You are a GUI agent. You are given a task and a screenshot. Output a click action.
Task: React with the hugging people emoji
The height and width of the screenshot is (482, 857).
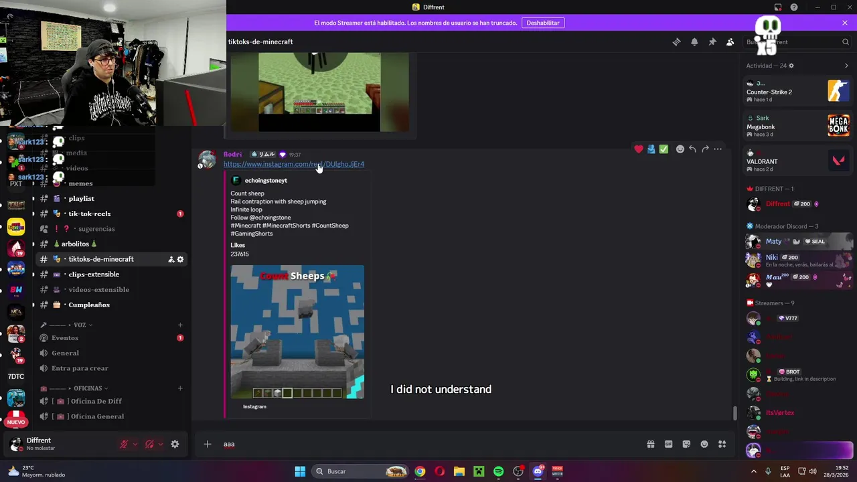651,149
